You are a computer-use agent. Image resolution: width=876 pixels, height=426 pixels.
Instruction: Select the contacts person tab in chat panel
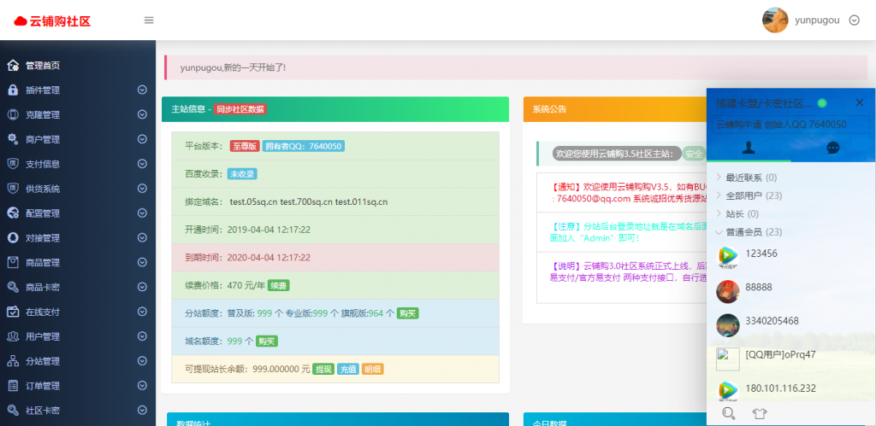point(748,148)
